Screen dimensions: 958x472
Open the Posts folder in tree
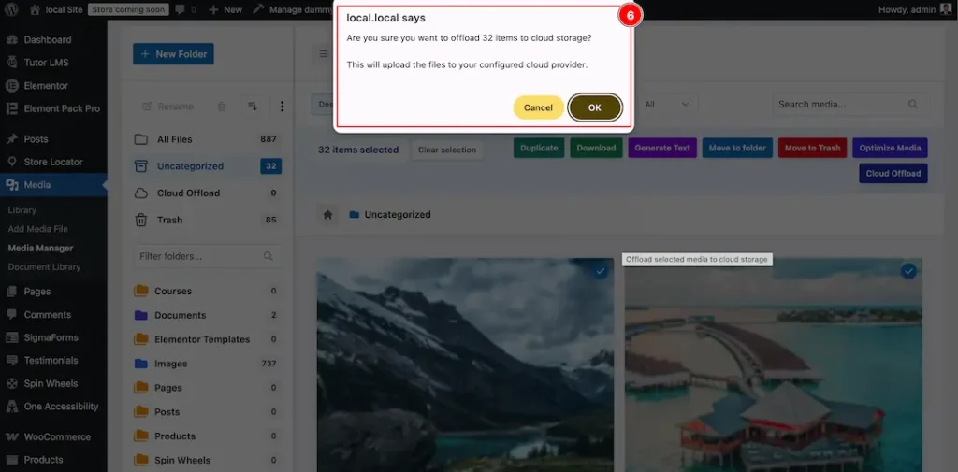pyautogui.click(x=207, y=412)
